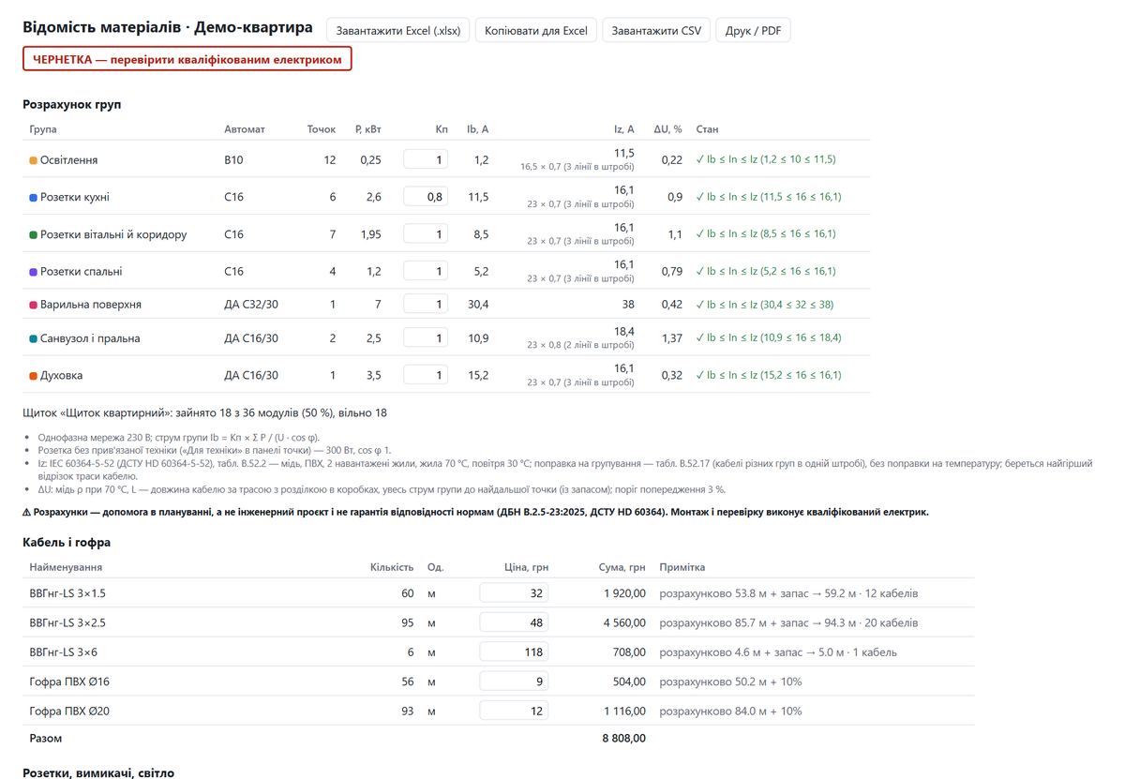Download the materials list as CSV

[x=656, y=31]
